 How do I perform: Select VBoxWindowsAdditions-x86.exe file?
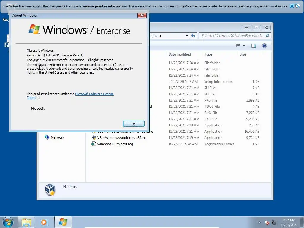[x=122, y=138]
